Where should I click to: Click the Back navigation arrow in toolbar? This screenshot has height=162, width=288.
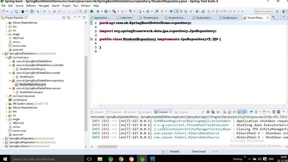(x=230, y=11)
